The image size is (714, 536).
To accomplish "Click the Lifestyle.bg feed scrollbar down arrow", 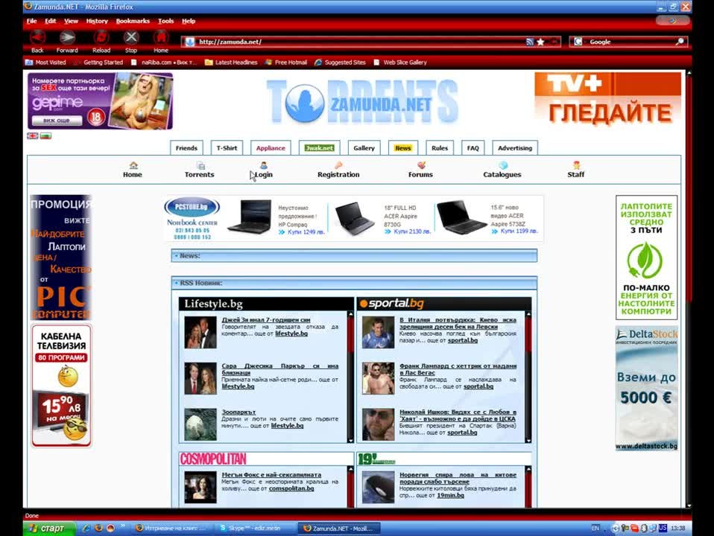I will [350, 440].
